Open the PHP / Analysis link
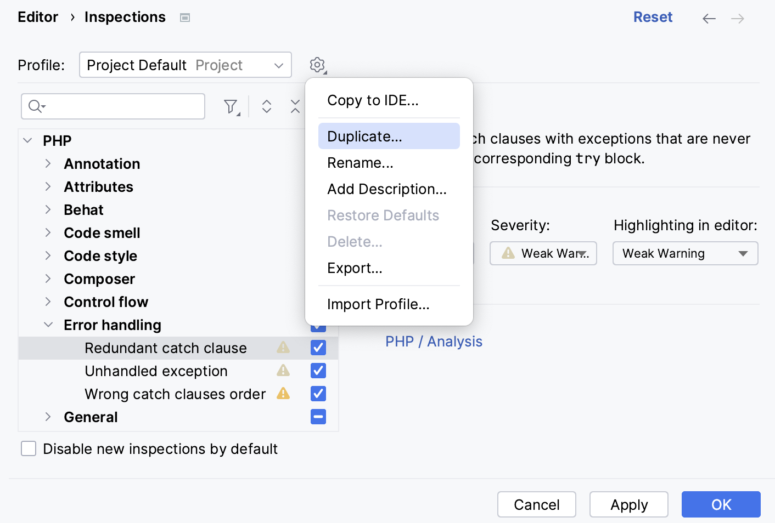775x523 pixels. click(x=434, y=341)
